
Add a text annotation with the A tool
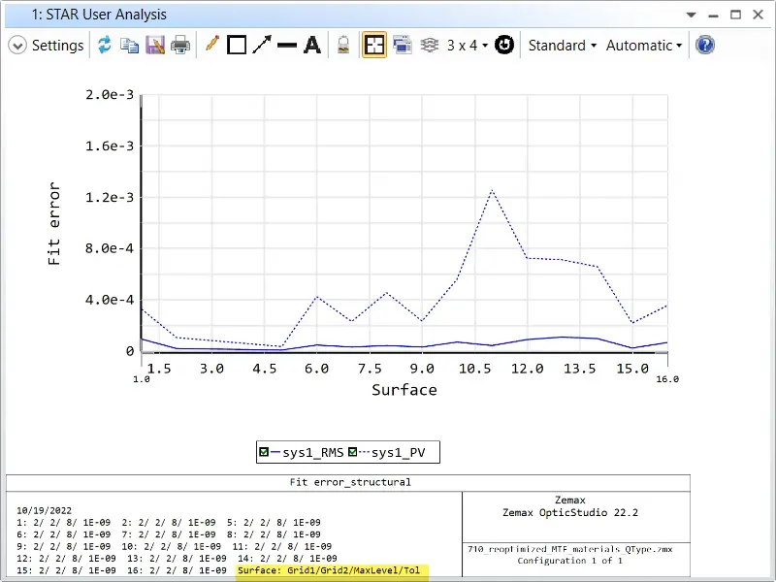coord(312,45)
